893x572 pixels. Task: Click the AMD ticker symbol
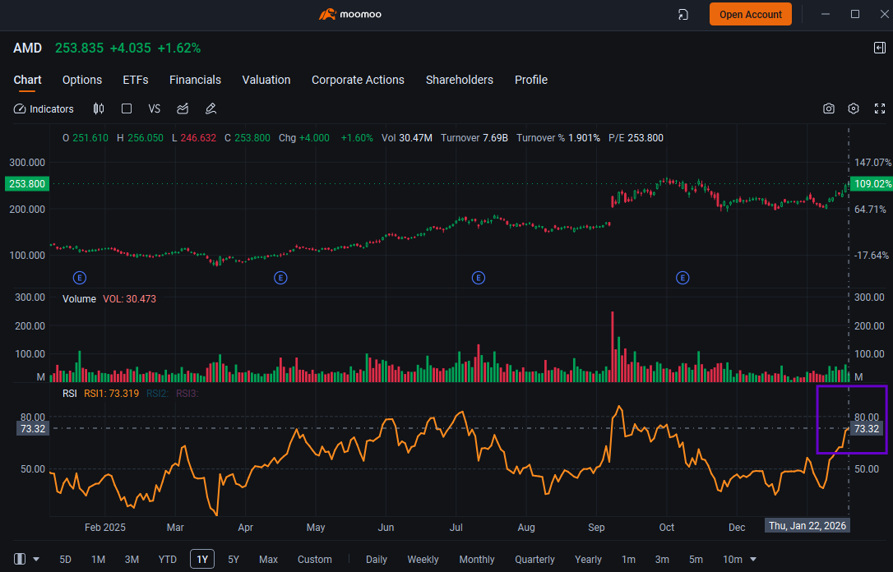tap(27, 48)
